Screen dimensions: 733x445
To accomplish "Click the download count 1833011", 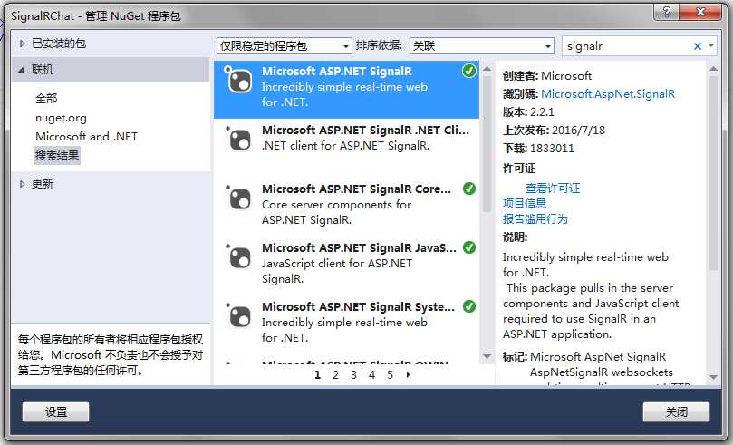I will [552, 149].
